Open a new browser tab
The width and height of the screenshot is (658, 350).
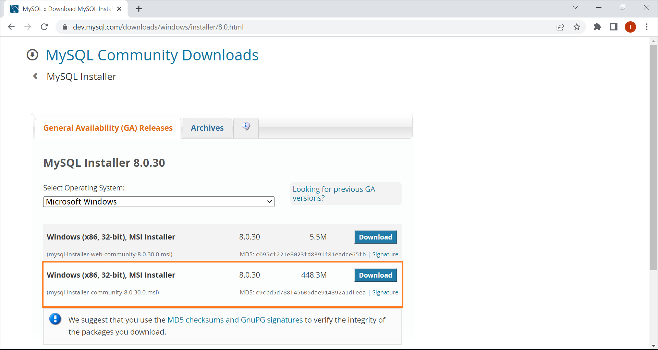click(x=139, y=9)
